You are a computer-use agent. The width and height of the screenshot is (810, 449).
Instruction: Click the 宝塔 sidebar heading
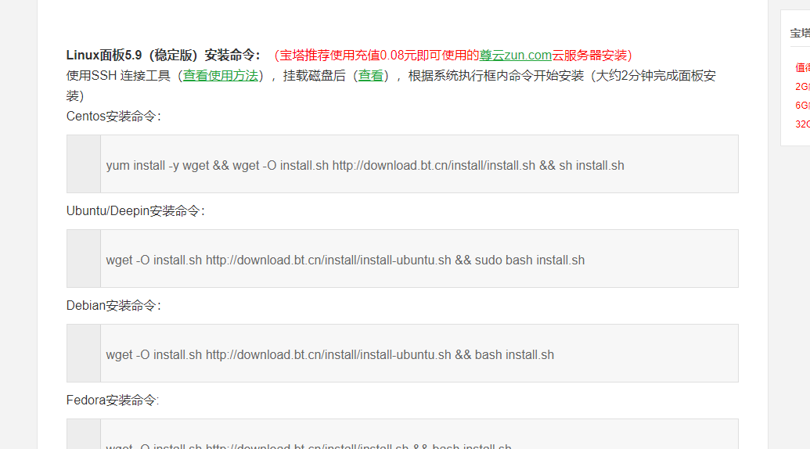pyautogui.click(x=800, y=33)
